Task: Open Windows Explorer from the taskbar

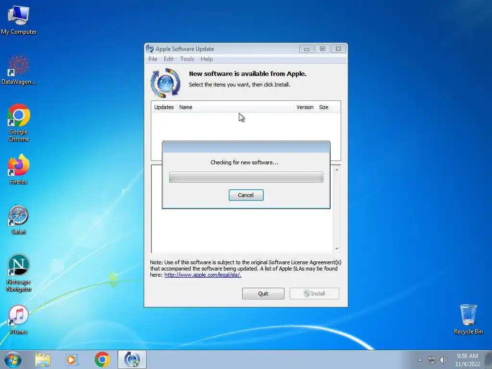Action: [42, 359]
